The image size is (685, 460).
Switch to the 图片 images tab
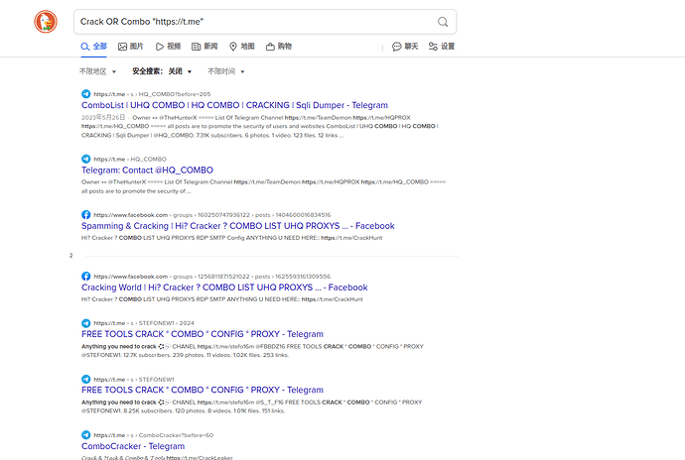click(131, 47)
